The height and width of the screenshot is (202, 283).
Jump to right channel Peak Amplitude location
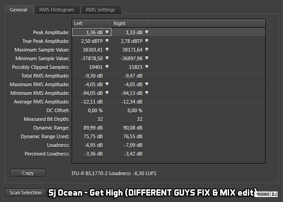tap(147, 32)
